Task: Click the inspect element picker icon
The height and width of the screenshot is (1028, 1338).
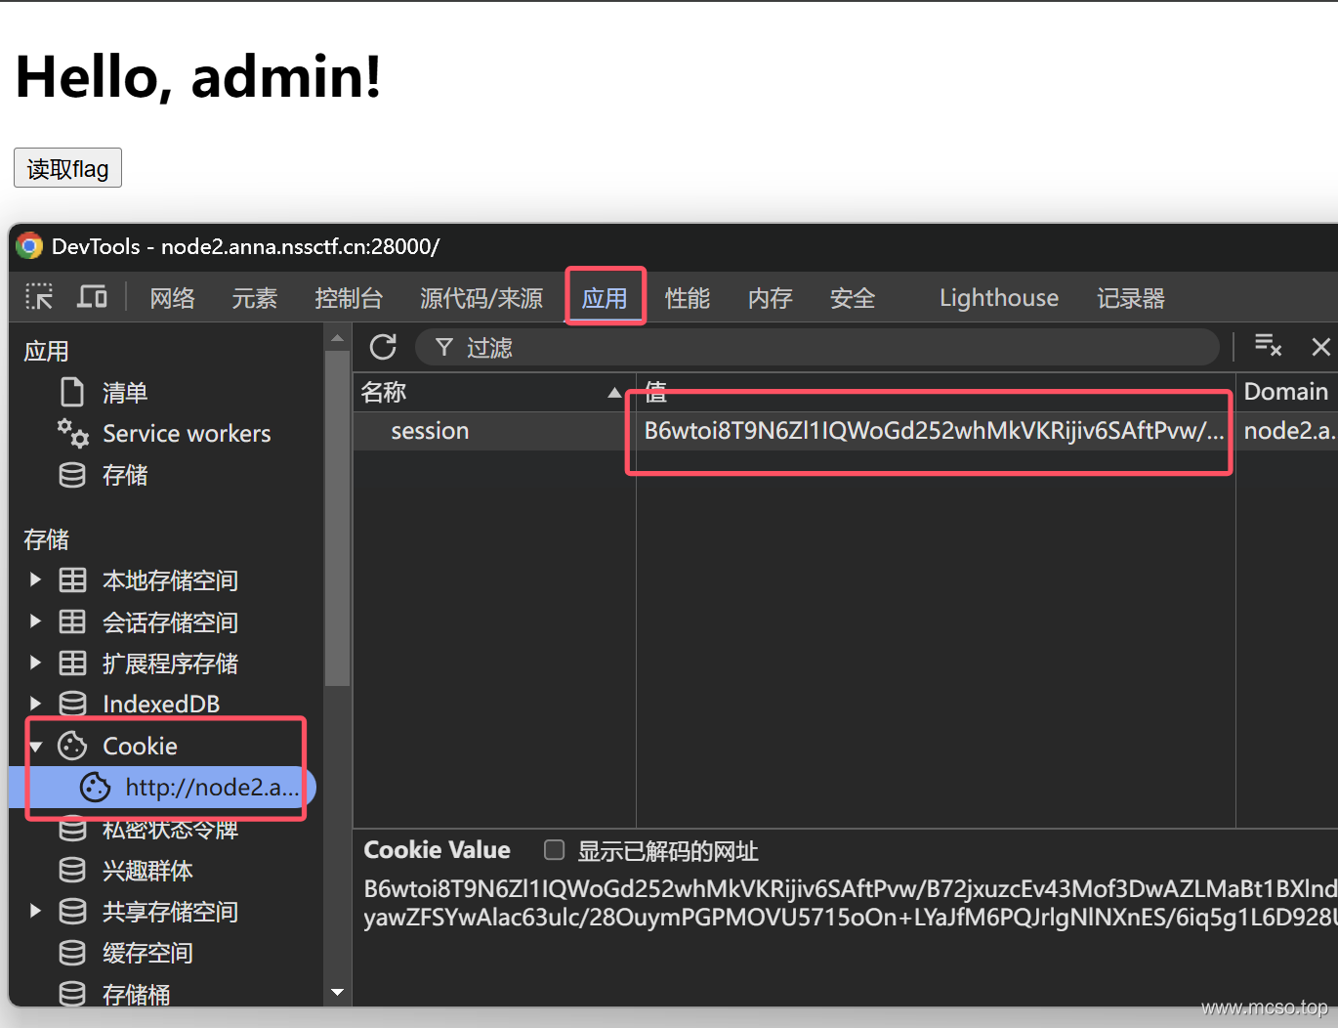Action: (x=39, y=297)
